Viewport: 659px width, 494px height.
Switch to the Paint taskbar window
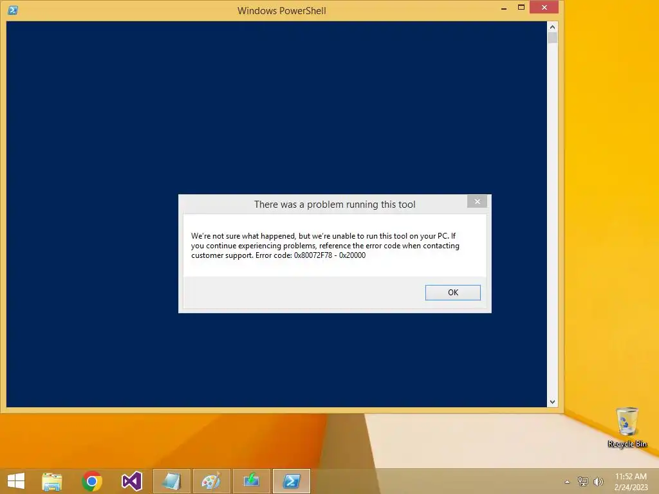(x=211, y=481)
